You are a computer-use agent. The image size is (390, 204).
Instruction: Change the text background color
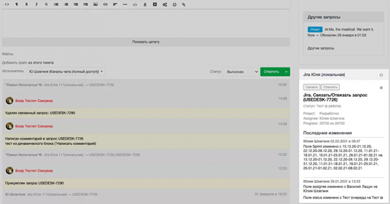pos(155,5)
